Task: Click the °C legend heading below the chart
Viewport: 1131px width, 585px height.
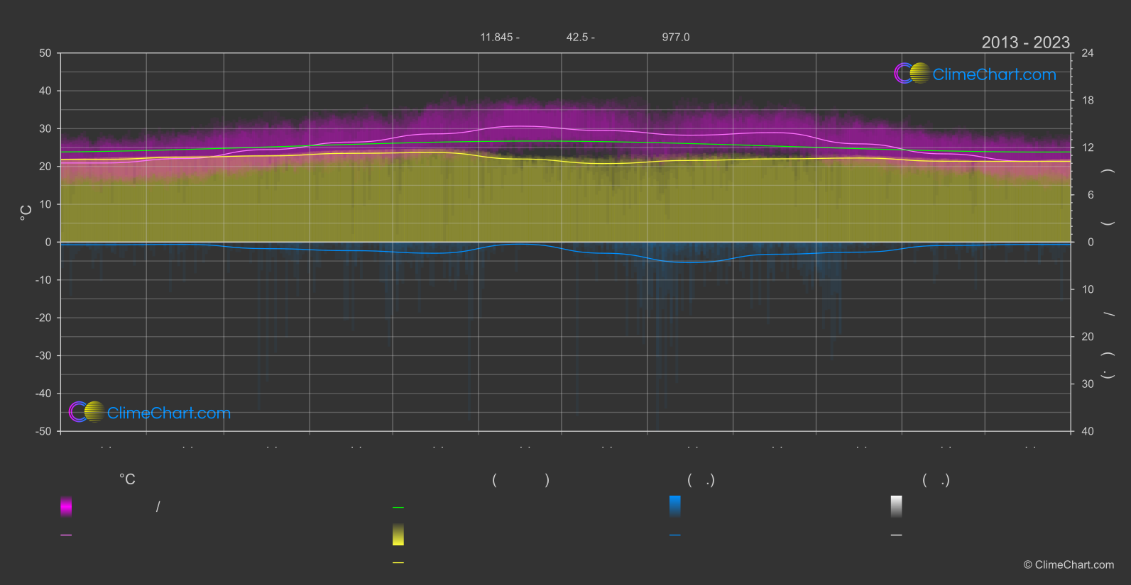Action: (x=127, y=480)
